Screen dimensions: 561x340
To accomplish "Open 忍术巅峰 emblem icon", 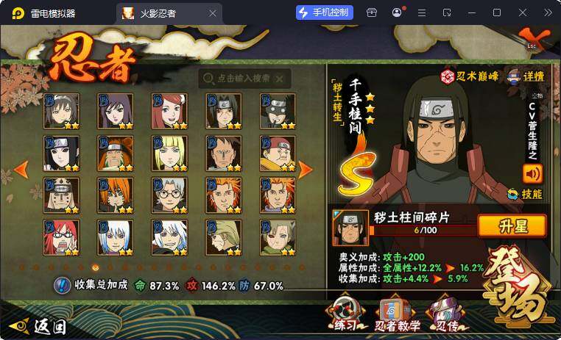I will click(x=447, y=76).
